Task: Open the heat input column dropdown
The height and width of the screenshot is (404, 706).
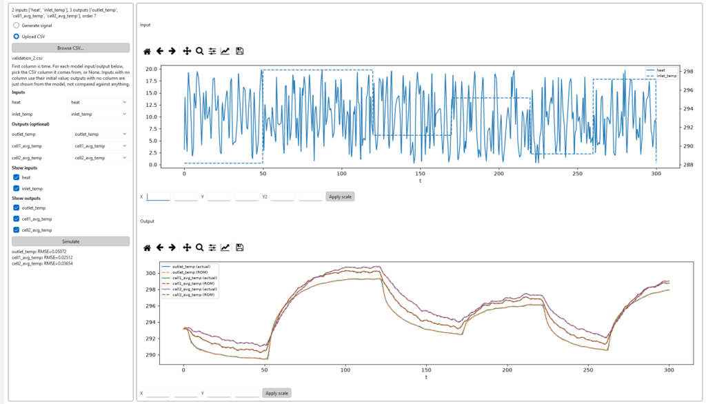Action: [99, 102]
